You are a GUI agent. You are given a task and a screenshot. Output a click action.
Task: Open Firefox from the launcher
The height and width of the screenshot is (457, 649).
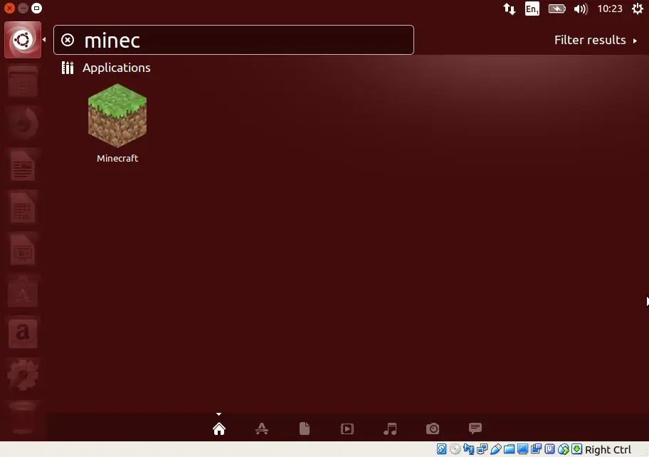click(x=23, y=123)
